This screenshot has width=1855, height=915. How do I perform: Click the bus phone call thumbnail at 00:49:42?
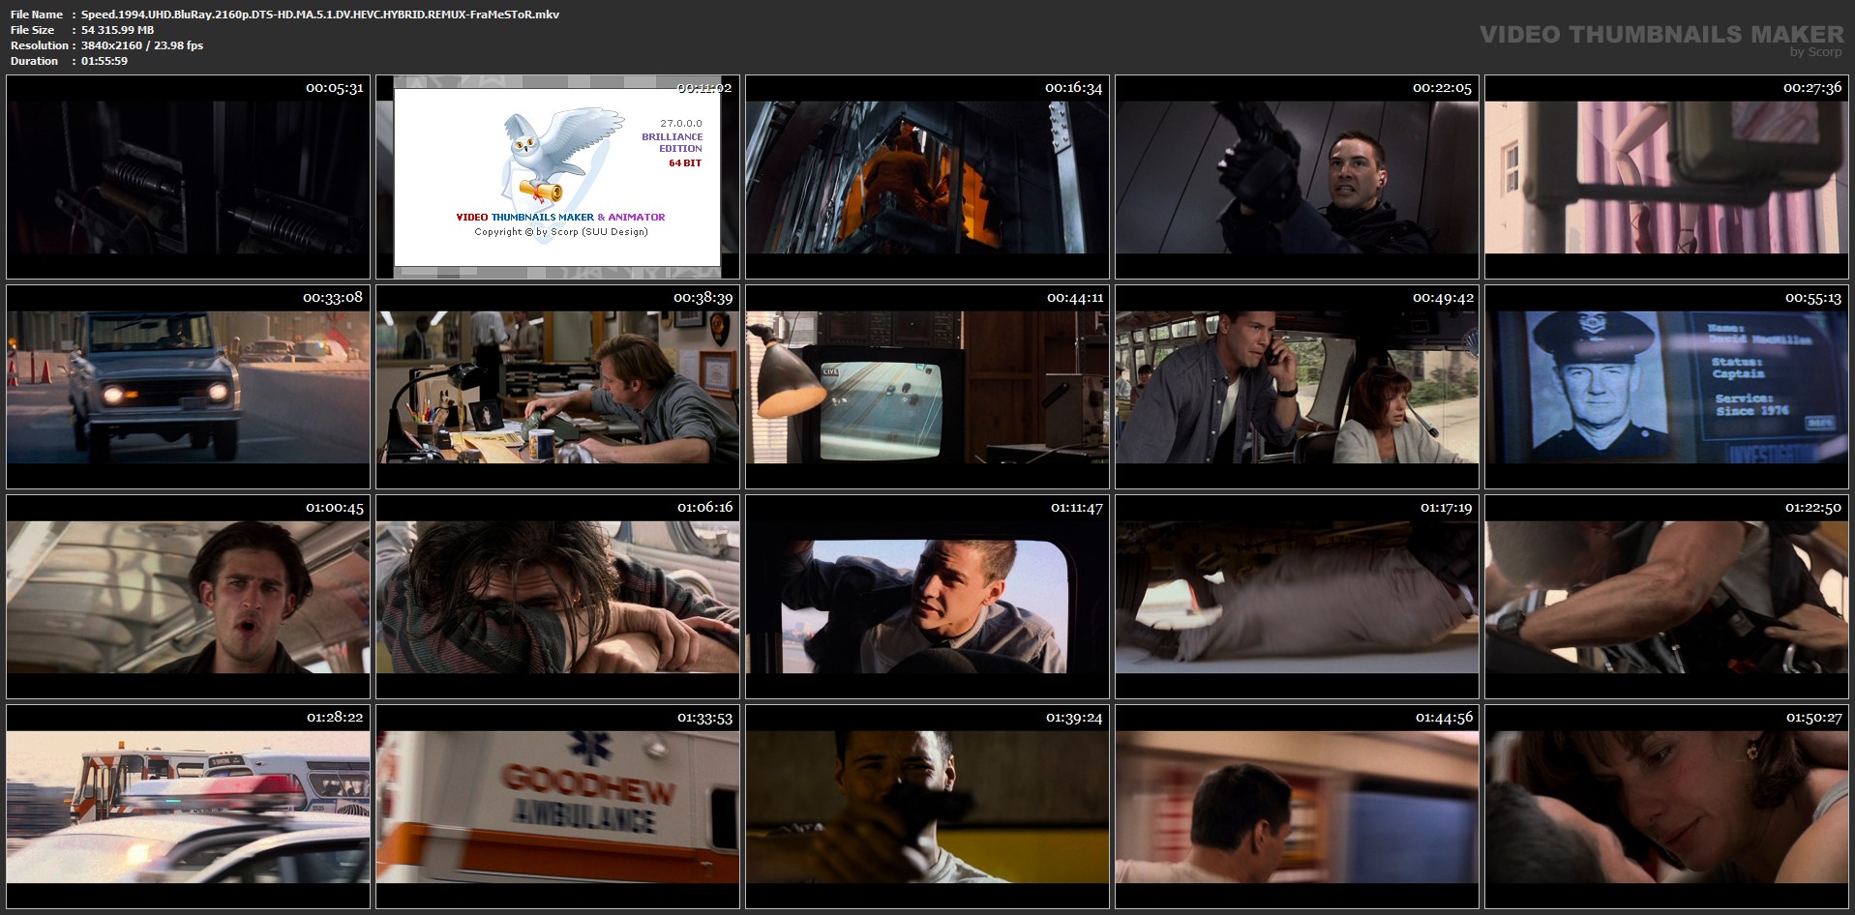1297,387
